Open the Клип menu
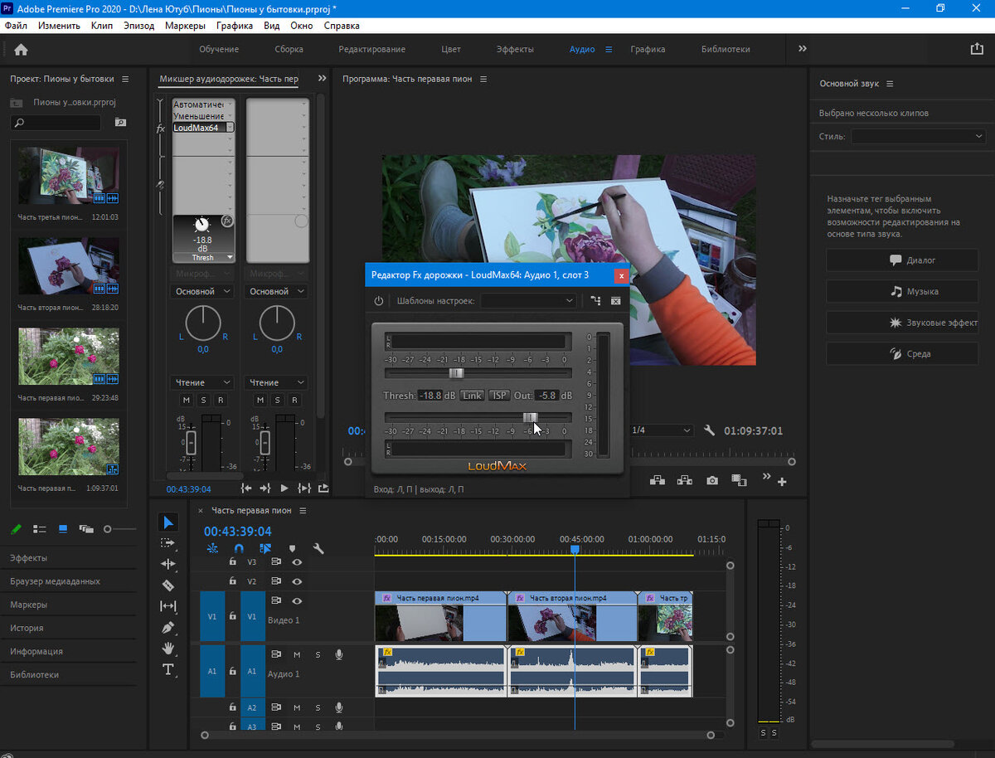 point(102,25)
